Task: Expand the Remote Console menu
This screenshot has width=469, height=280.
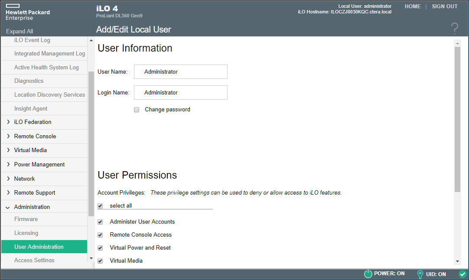Action: pos(44,137)
